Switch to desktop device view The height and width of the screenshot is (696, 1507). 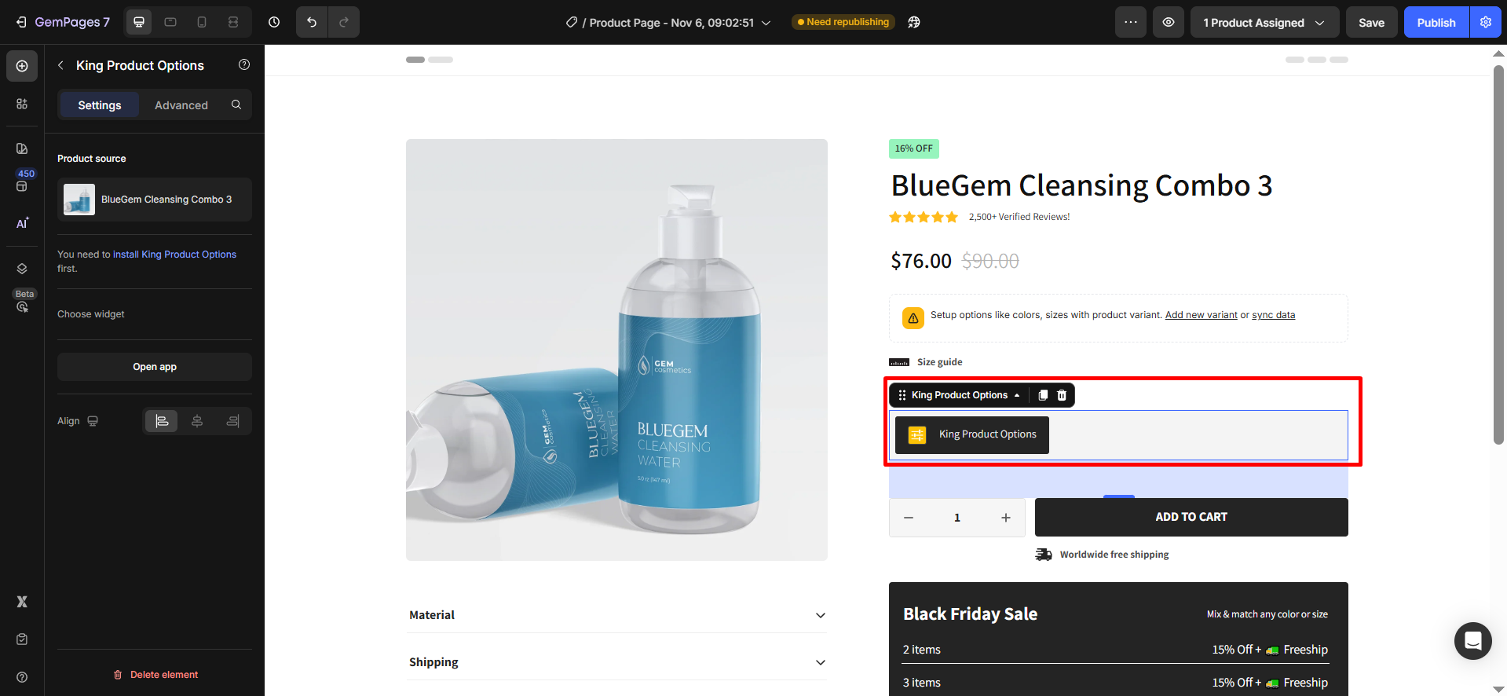139,22
